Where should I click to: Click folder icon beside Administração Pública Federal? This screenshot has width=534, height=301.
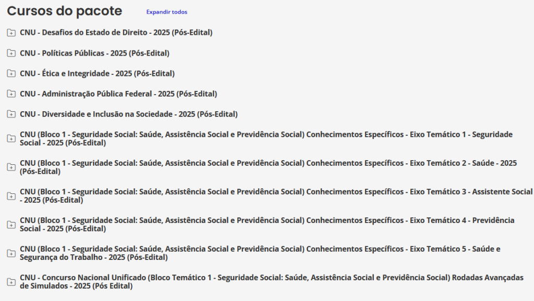(x=11, y=94)
